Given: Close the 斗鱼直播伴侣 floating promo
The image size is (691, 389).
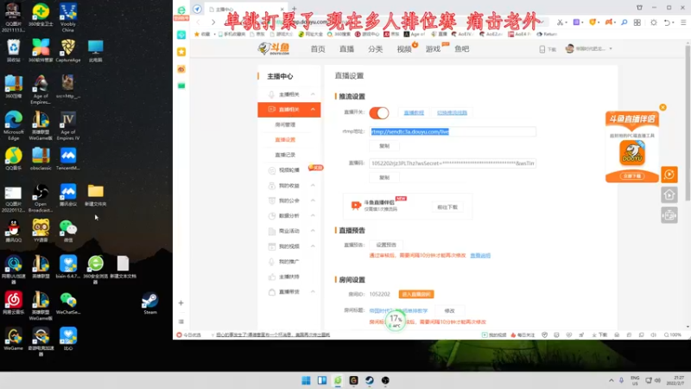Looking at the screenshot, I should pyautogui.click(x=662, y=107).
